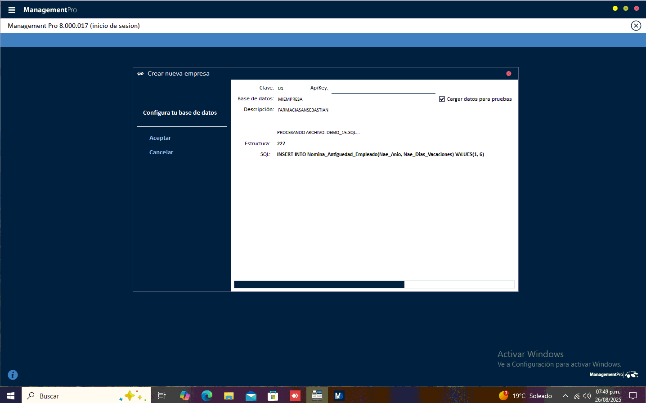Click the Base de datos field MIEMPRESA
Screen dimensions: 646x403
click(x=290, y=99)
